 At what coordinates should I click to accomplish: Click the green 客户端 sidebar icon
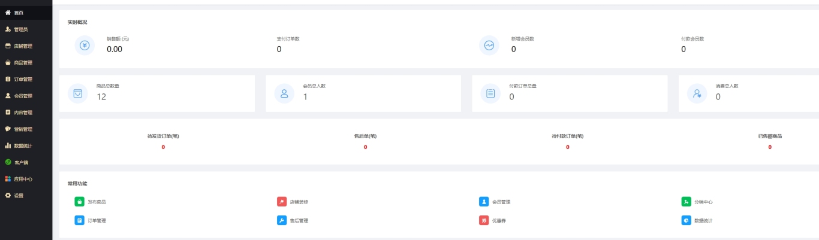[8, 162]
